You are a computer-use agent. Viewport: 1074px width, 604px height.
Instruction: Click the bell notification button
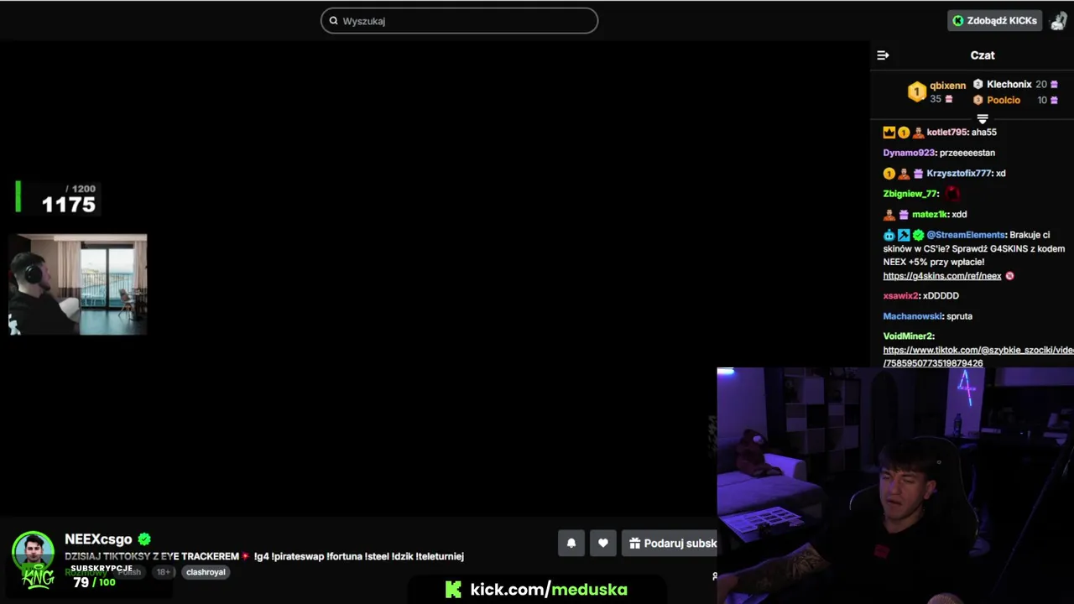pyautogui.click(x=571, y=543)
